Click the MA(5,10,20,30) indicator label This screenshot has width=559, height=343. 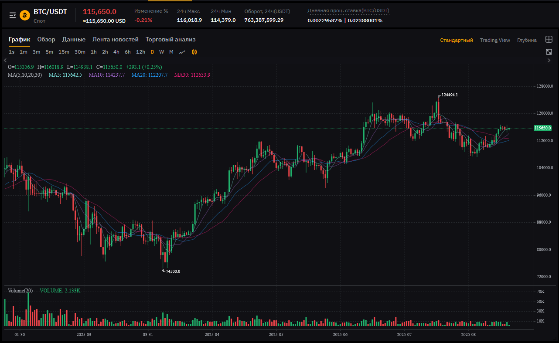[25, 75]
